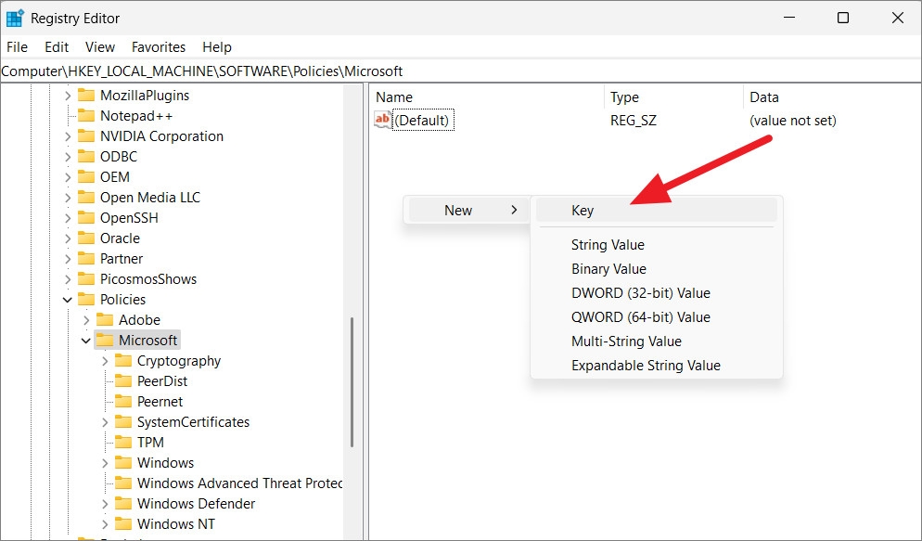
Task: Collapse the Policies key
Action: click(x=67, y=299)
